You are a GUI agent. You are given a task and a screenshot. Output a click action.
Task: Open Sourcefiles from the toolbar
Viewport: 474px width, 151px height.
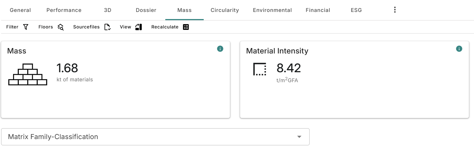click(x=86, y=27)
